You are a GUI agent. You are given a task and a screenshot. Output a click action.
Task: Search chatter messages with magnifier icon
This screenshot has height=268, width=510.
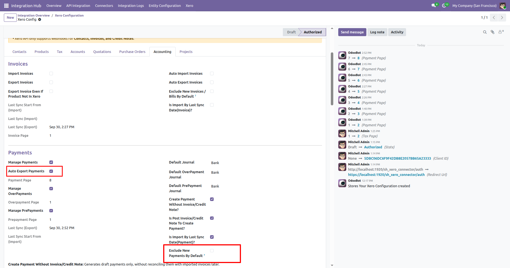(x=485, y=32)
